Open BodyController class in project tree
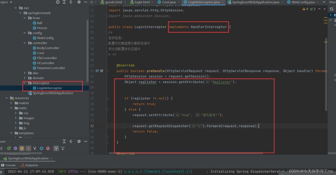The image size is (336, 175). tap(48, 48)
